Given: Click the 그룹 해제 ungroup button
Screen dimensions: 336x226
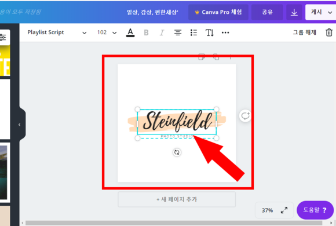Looking at the screenshot, I should 305,32.
